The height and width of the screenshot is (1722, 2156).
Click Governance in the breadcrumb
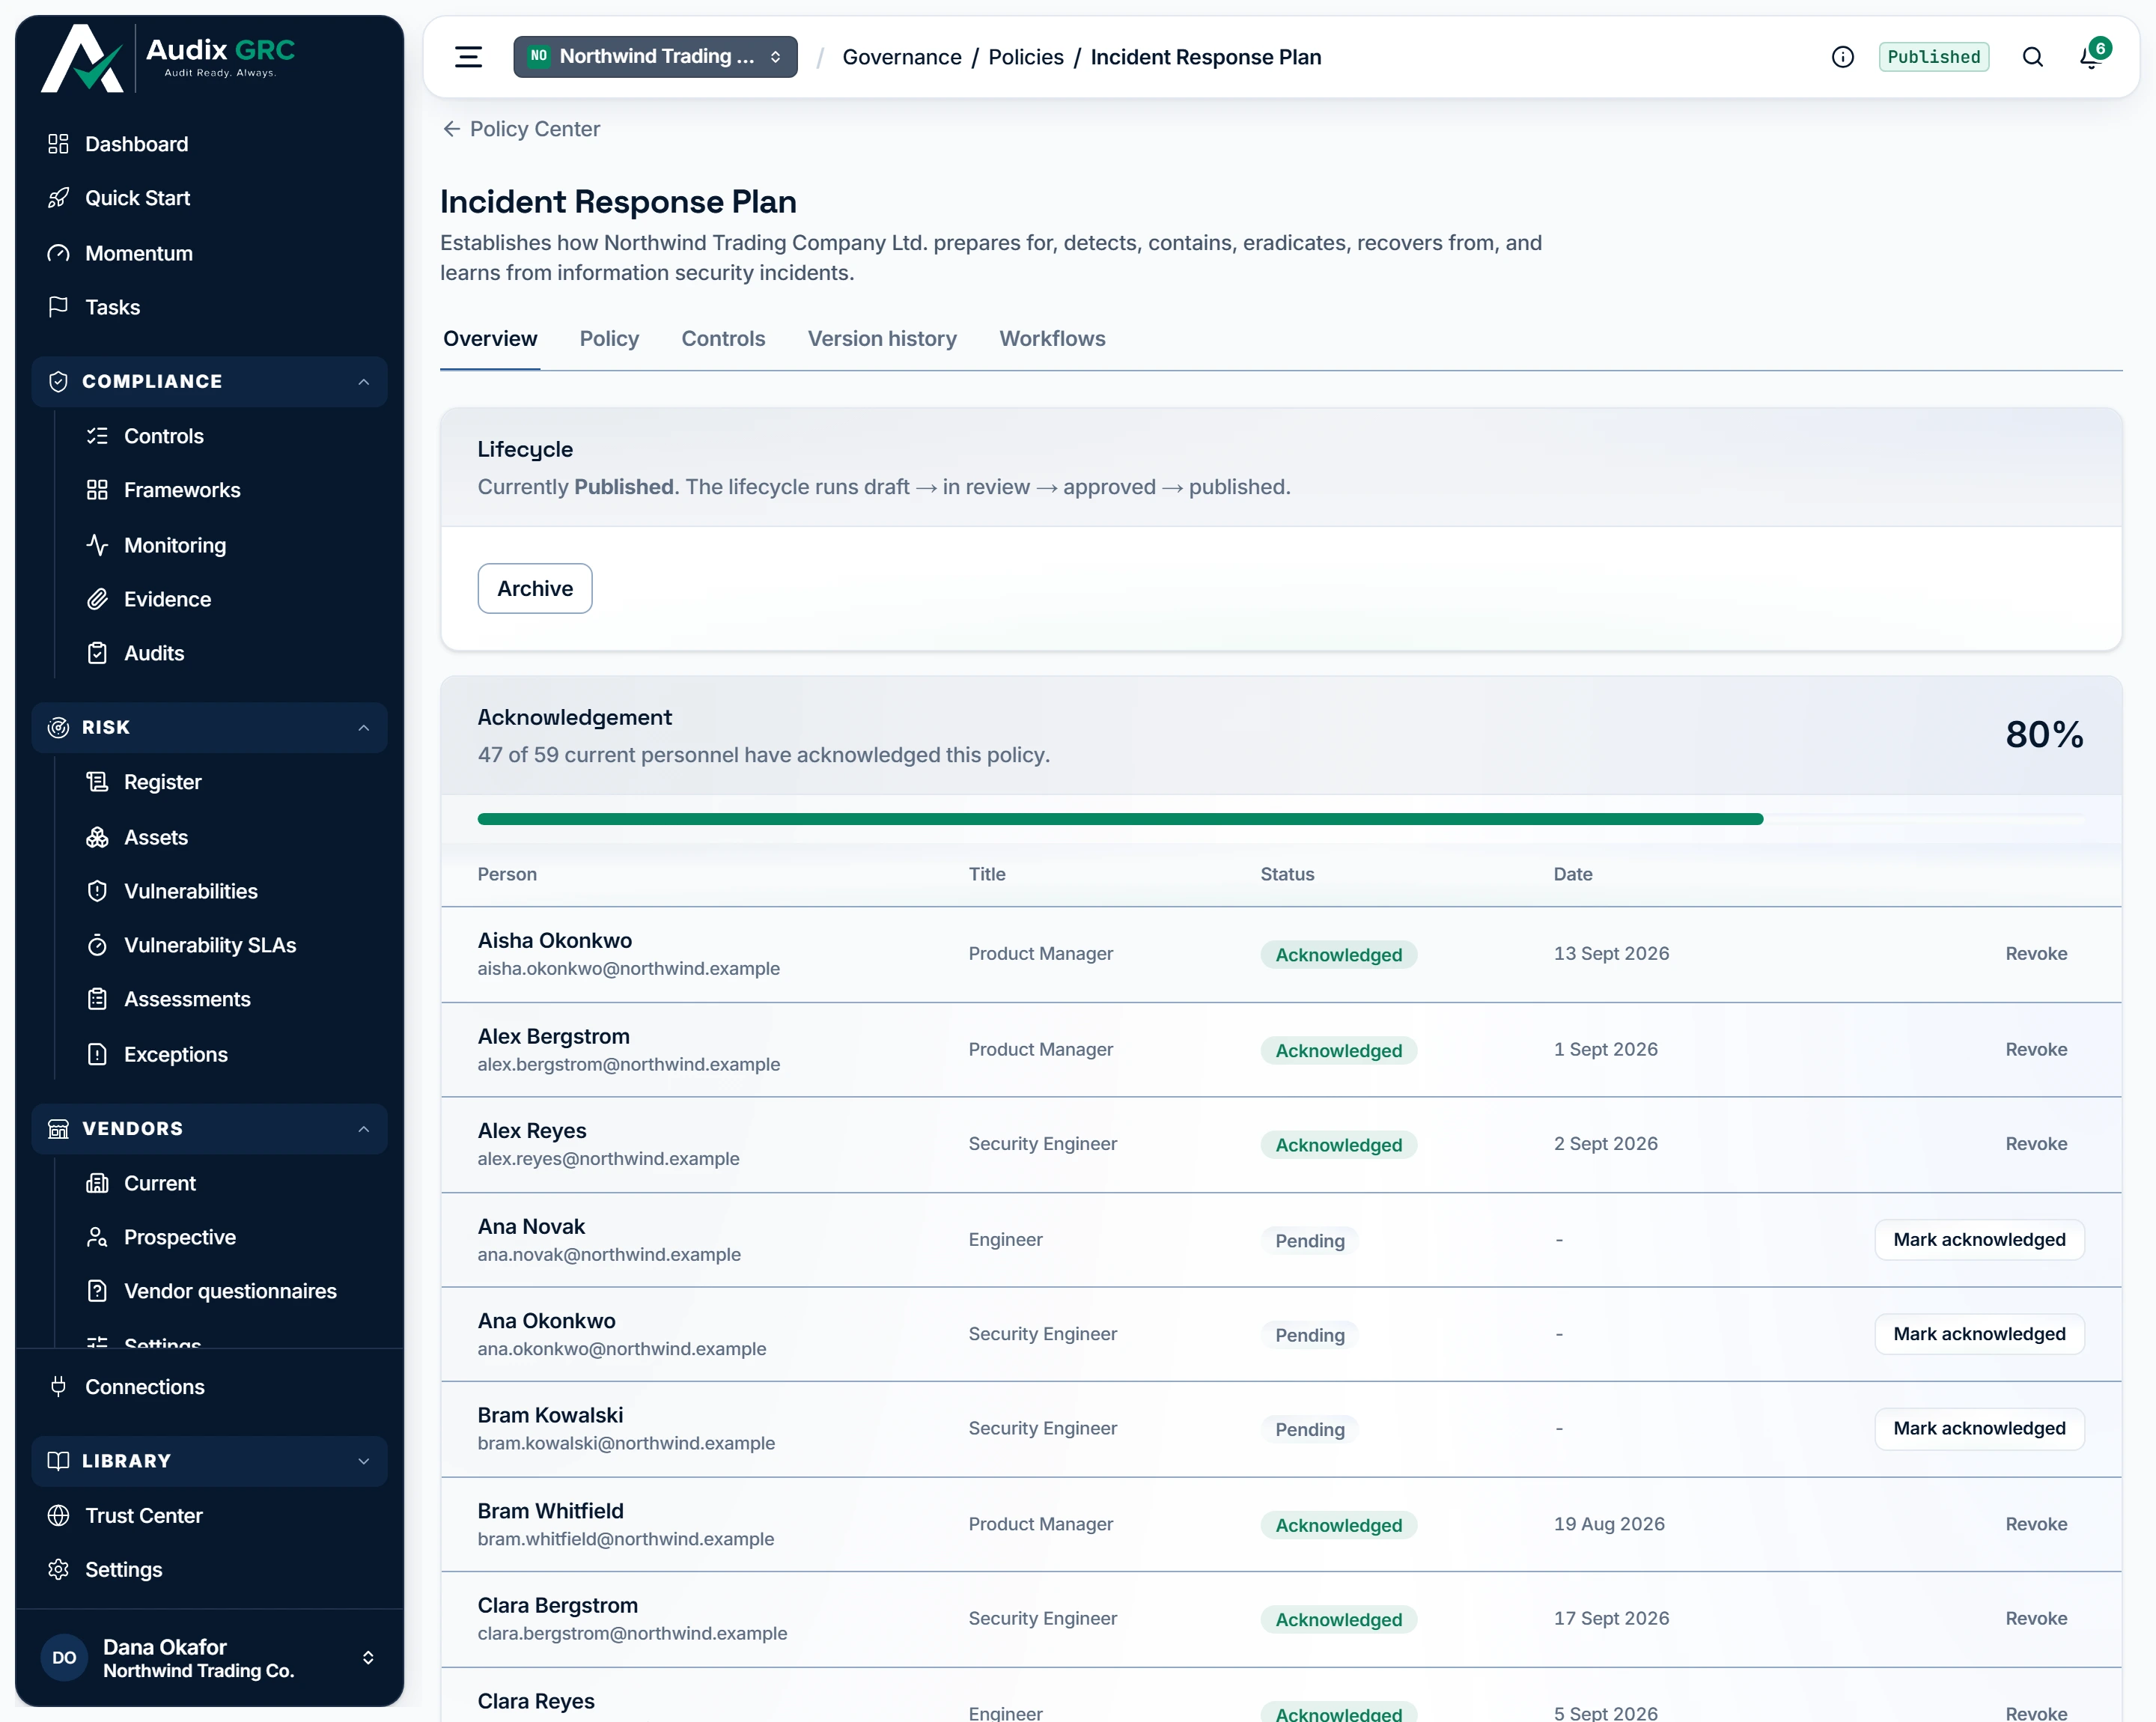point(902,57)
